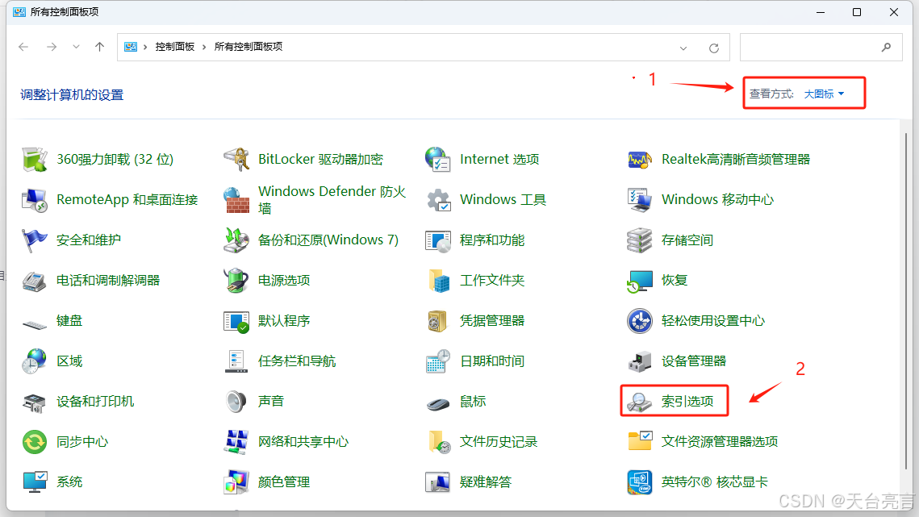Open 英特尔® 核芯显卡 icon
919x517 pixels.
point(640,482)
